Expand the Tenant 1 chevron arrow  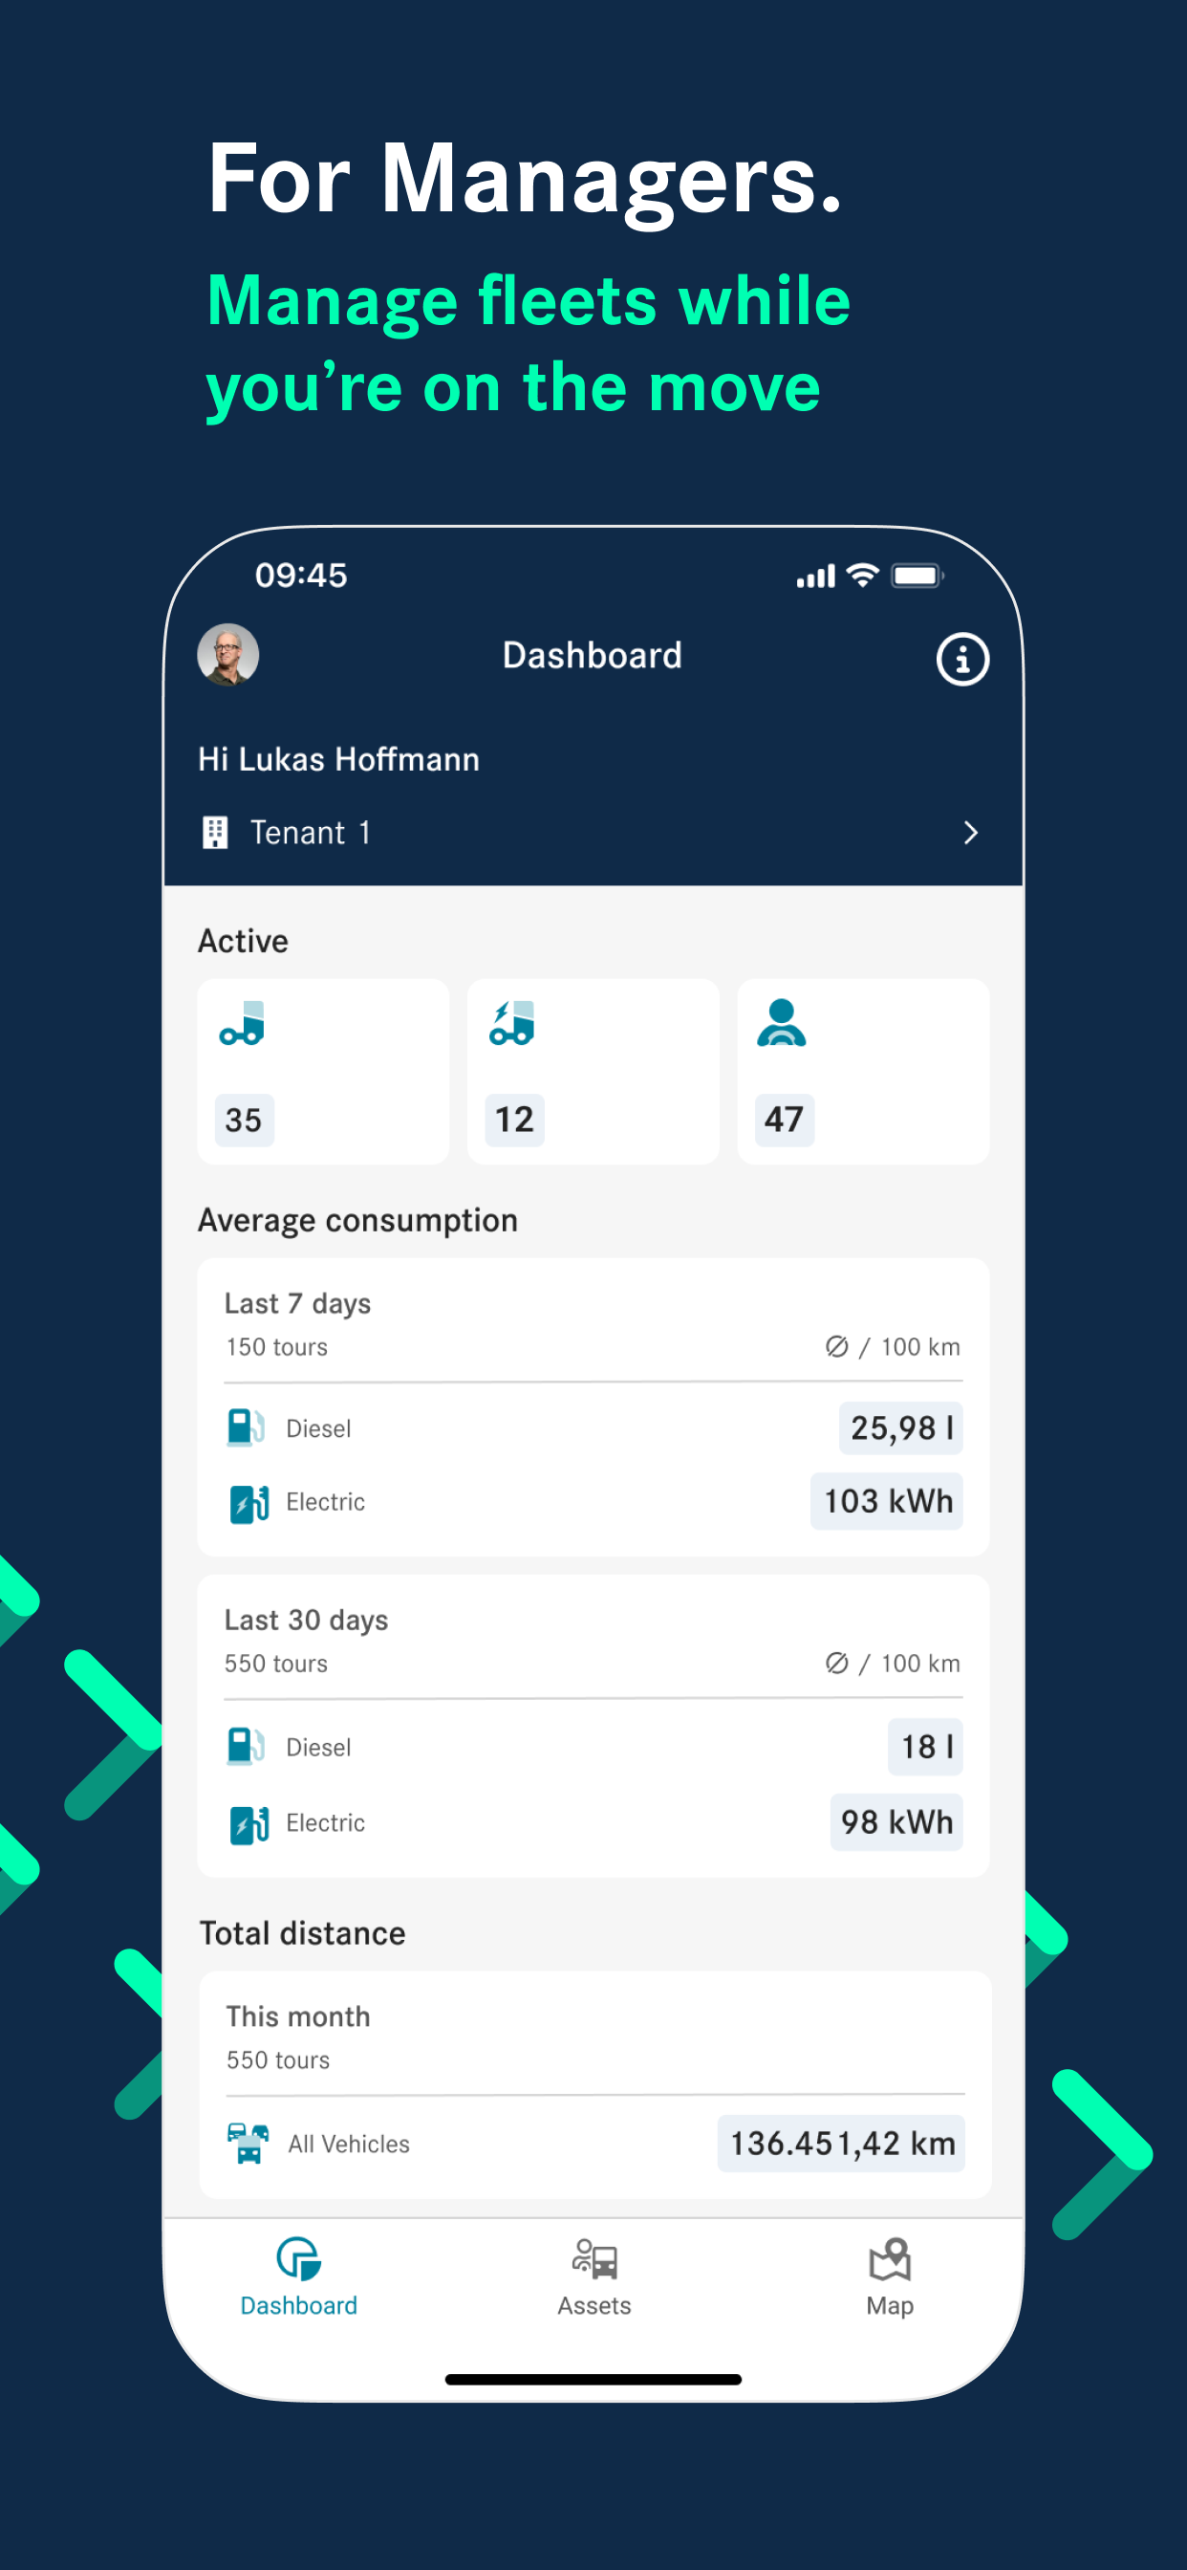pyautogui.click(x=969, y=832)
